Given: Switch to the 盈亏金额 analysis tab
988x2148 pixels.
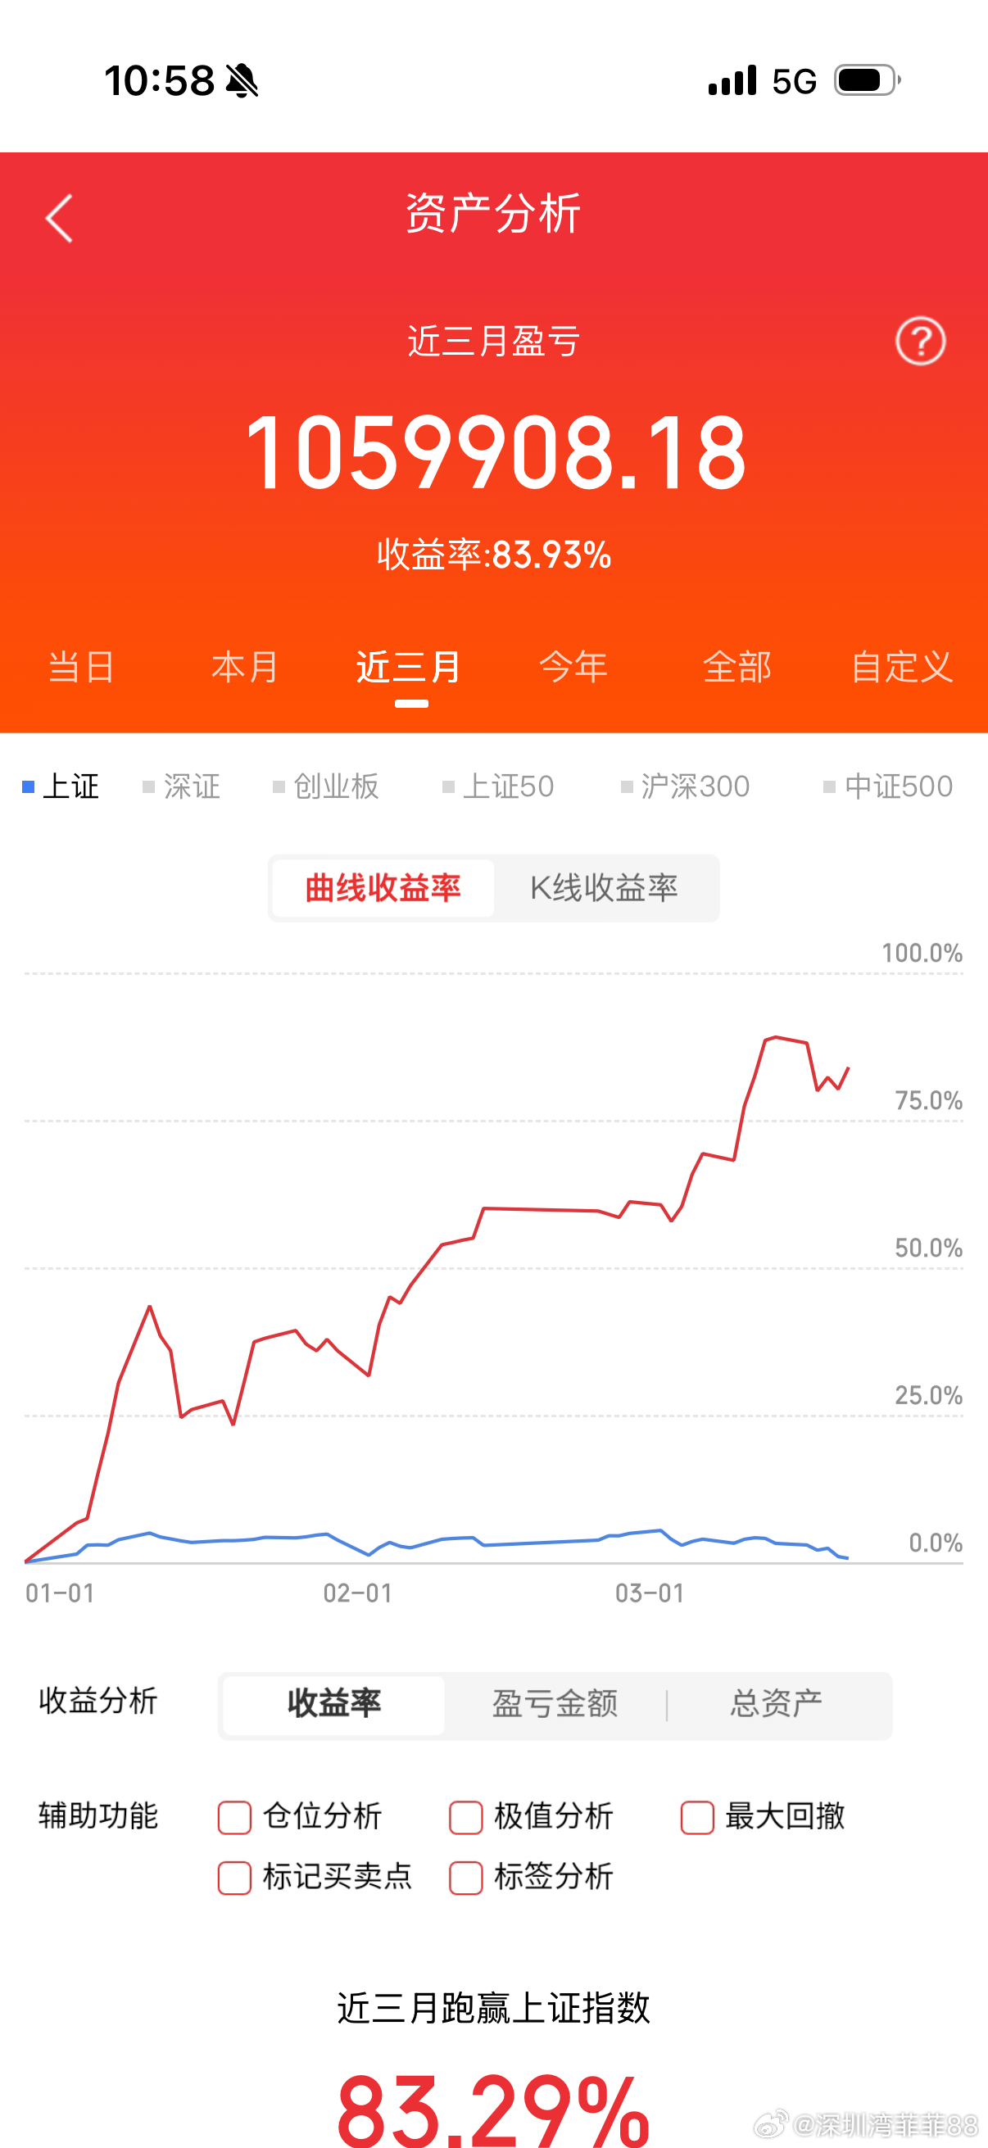Looking at the screenshot, I should [554, 1704].
